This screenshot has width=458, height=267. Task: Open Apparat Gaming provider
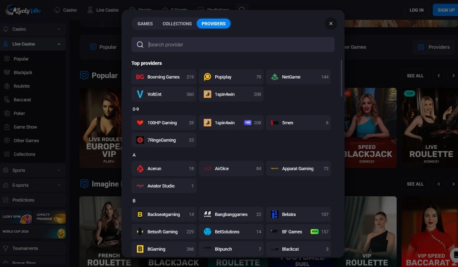298,169
